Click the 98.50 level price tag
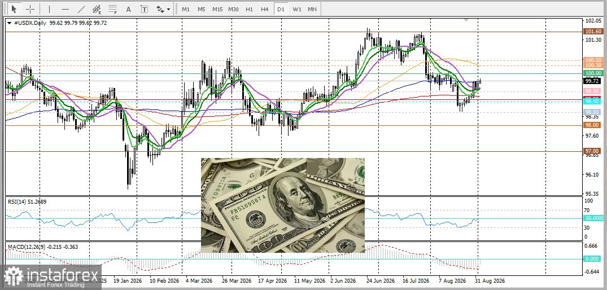 (x=593, y=112)
